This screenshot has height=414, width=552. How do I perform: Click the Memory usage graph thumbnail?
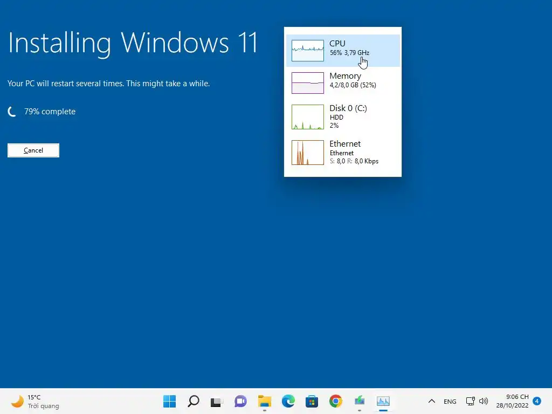(x=308, y=83)
